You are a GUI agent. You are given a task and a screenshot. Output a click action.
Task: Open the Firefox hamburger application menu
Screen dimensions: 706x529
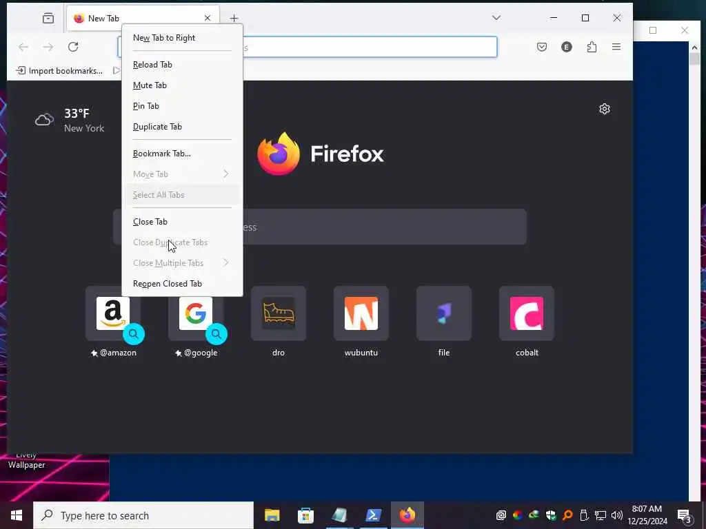pos(616,47)
